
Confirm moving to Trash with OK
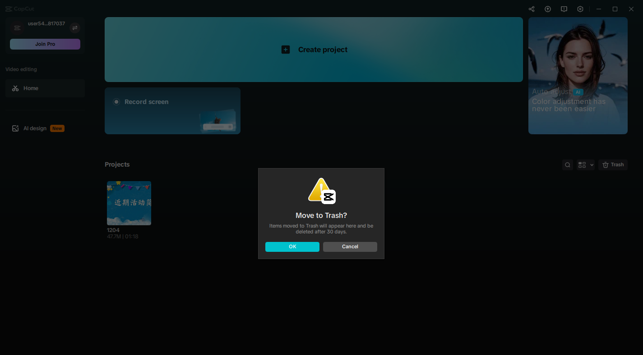click(292, 247)
